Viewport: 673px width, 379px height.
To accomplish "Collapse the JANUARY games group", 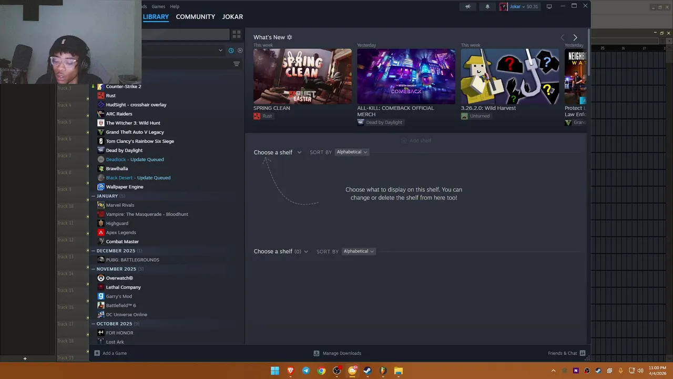I will point(107,196).
